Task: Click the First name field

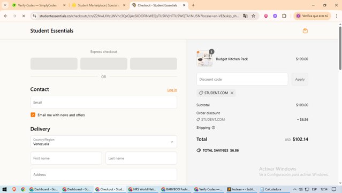Action: click(x=66, y=158)
